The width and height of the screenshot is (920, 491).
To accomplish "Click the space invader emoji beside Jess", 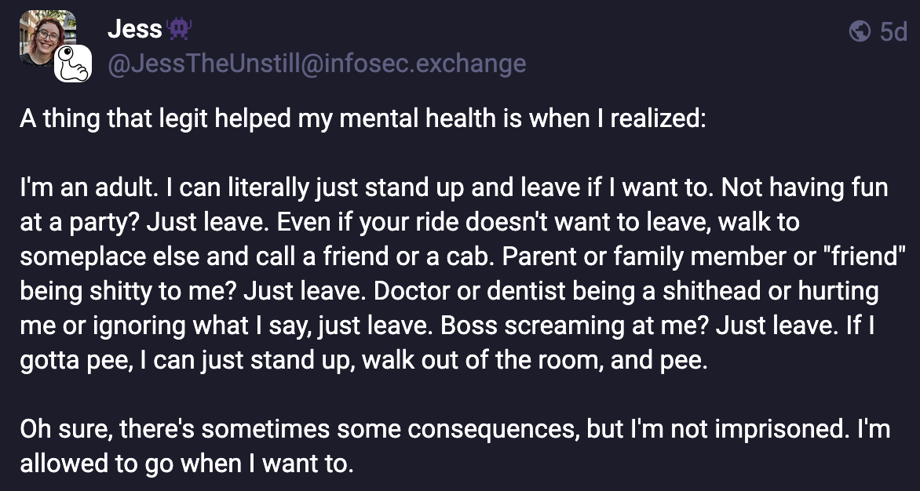I will pos(179,31).
